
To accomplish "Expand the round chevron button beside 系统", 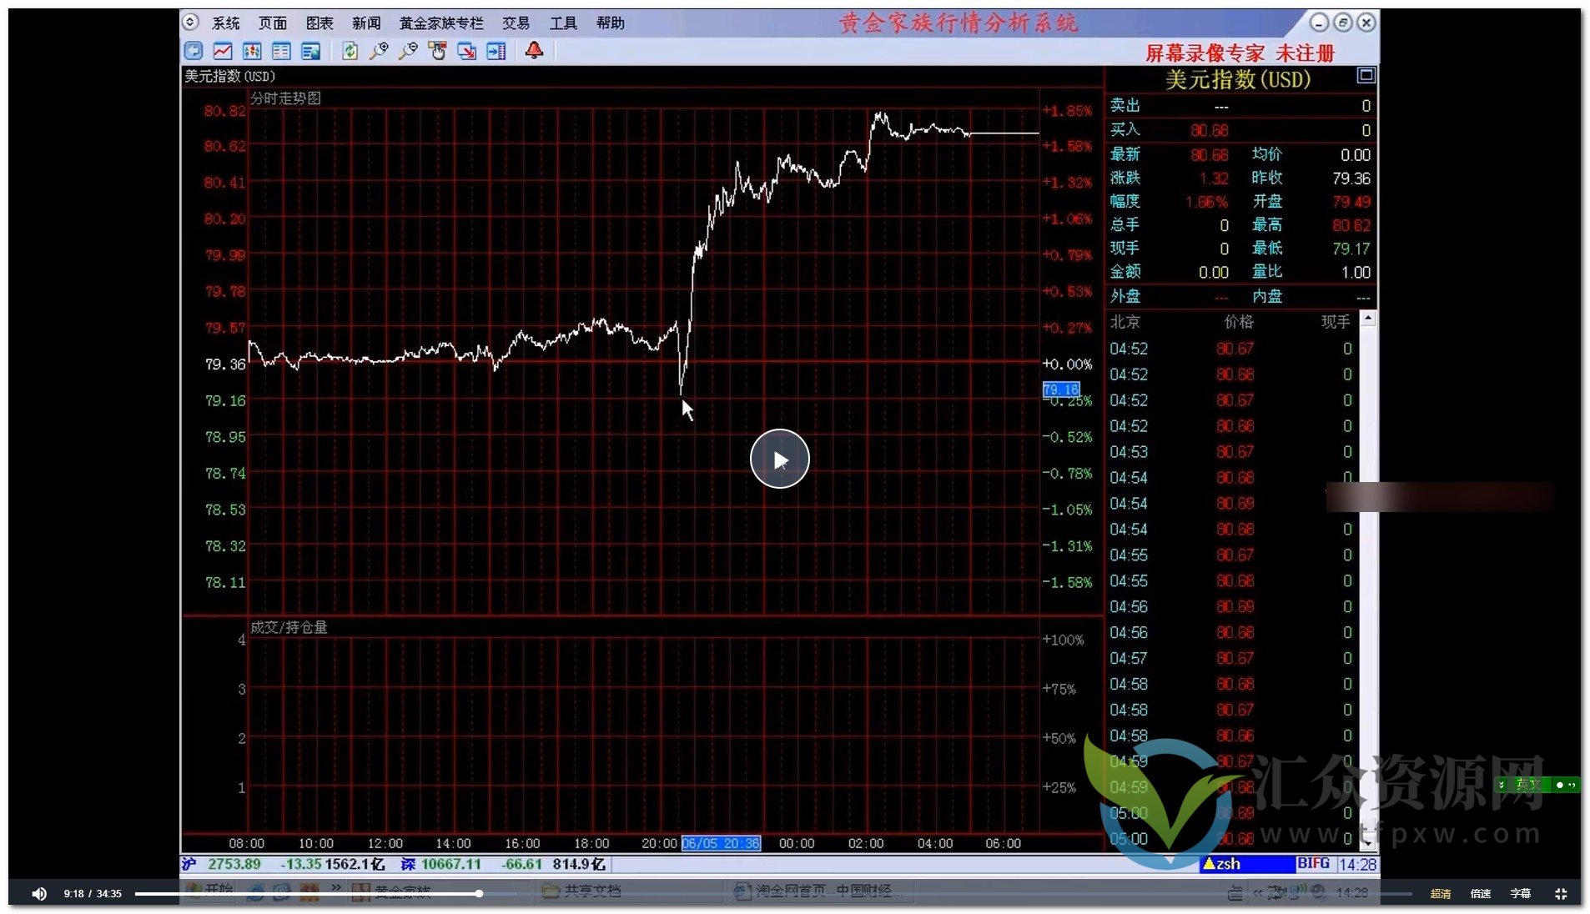I will pos(191,23).
